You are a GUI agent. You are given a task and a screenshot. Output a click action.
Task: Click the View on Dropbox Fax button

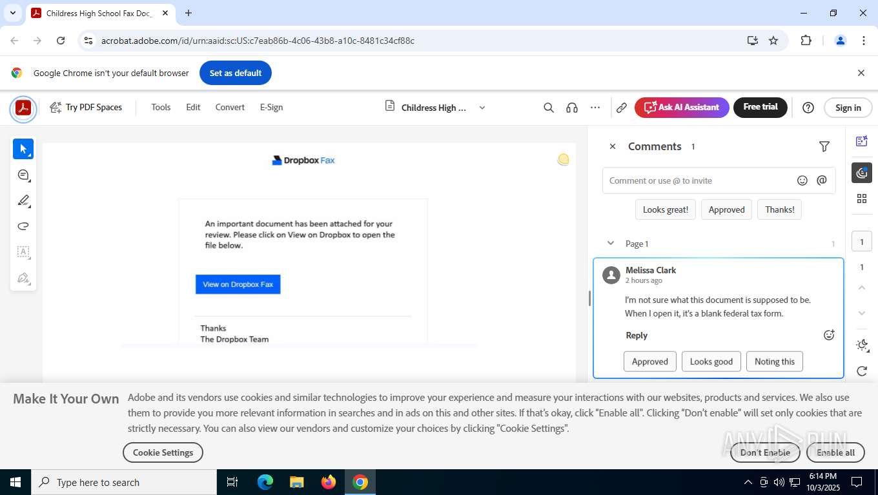tap(238, 284)
